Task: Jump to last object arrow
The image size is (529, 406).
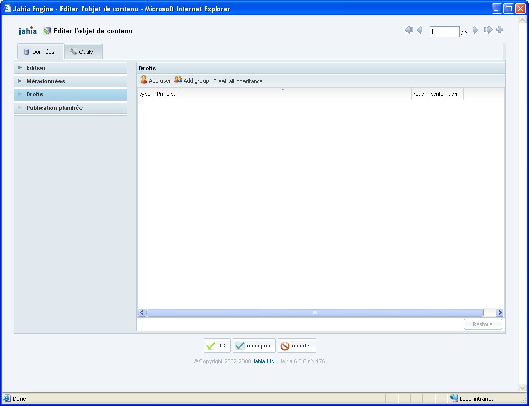Action: click(488, 30)
